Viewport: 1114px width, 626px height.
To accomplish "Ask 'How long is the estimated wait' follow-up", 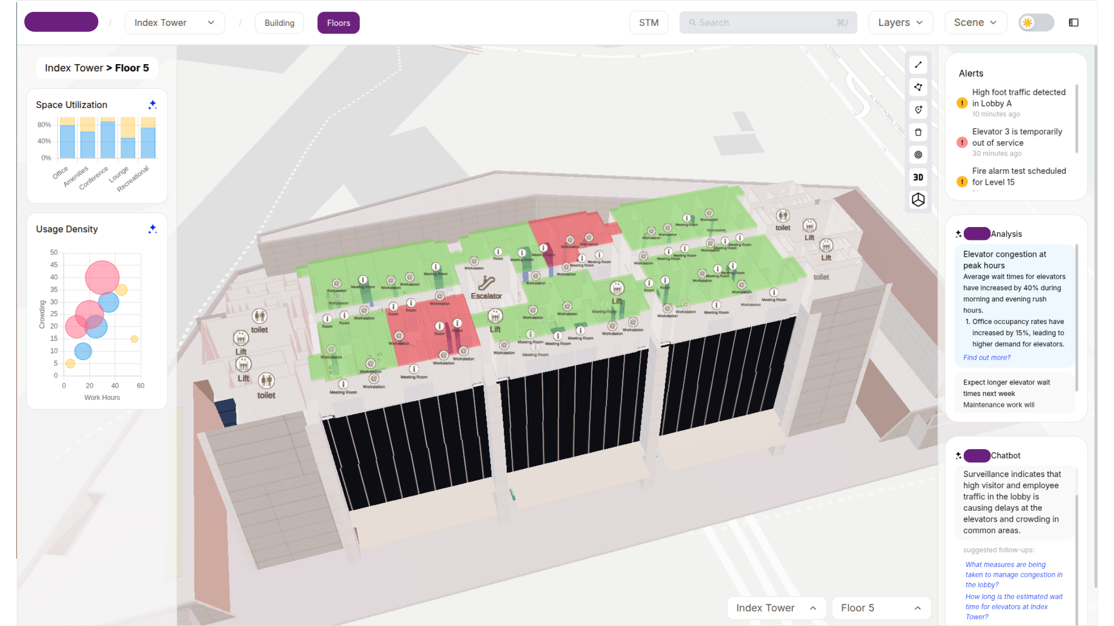I will pyautogui.click(x=1014, y=607).
